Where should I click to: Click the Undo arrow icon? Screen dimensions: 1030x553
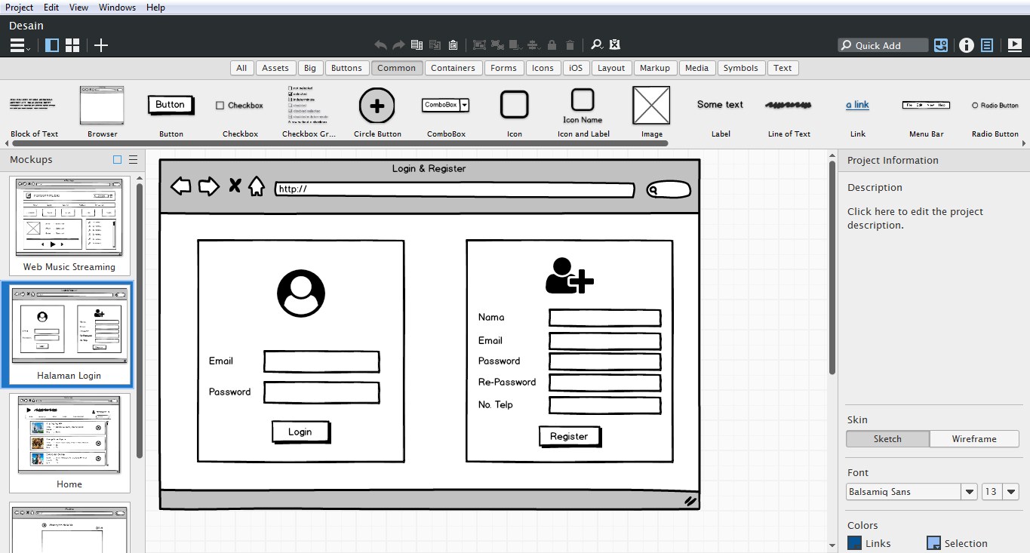381,45
